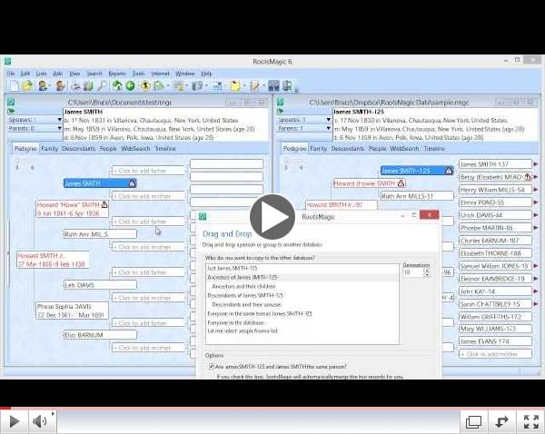Open the Reports menu

pyautogui.click(x=117, y=74)
